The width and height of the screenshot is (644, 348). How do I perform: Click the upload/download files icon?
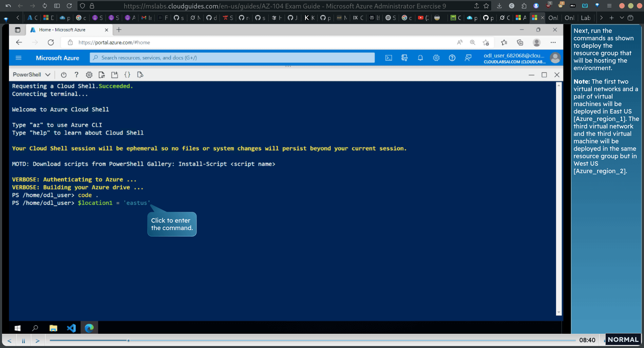point(102,75)
